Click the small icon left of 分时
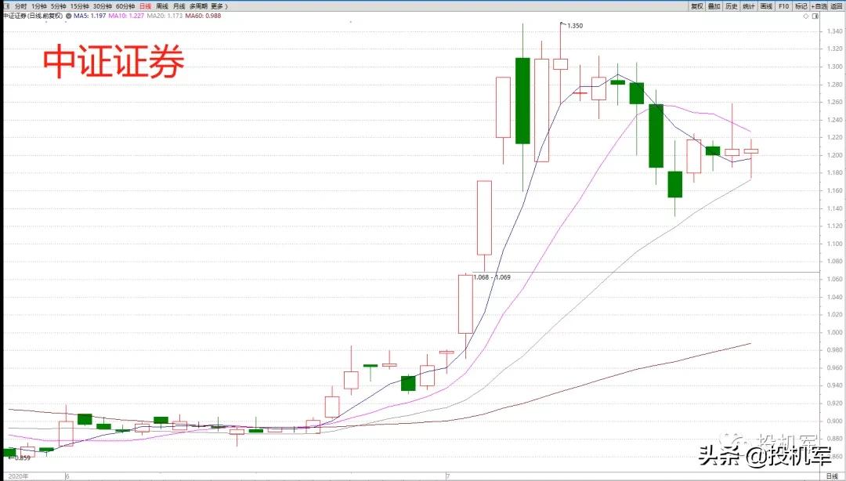The height and width of the screenshot is (481, 846). point(7,6)
